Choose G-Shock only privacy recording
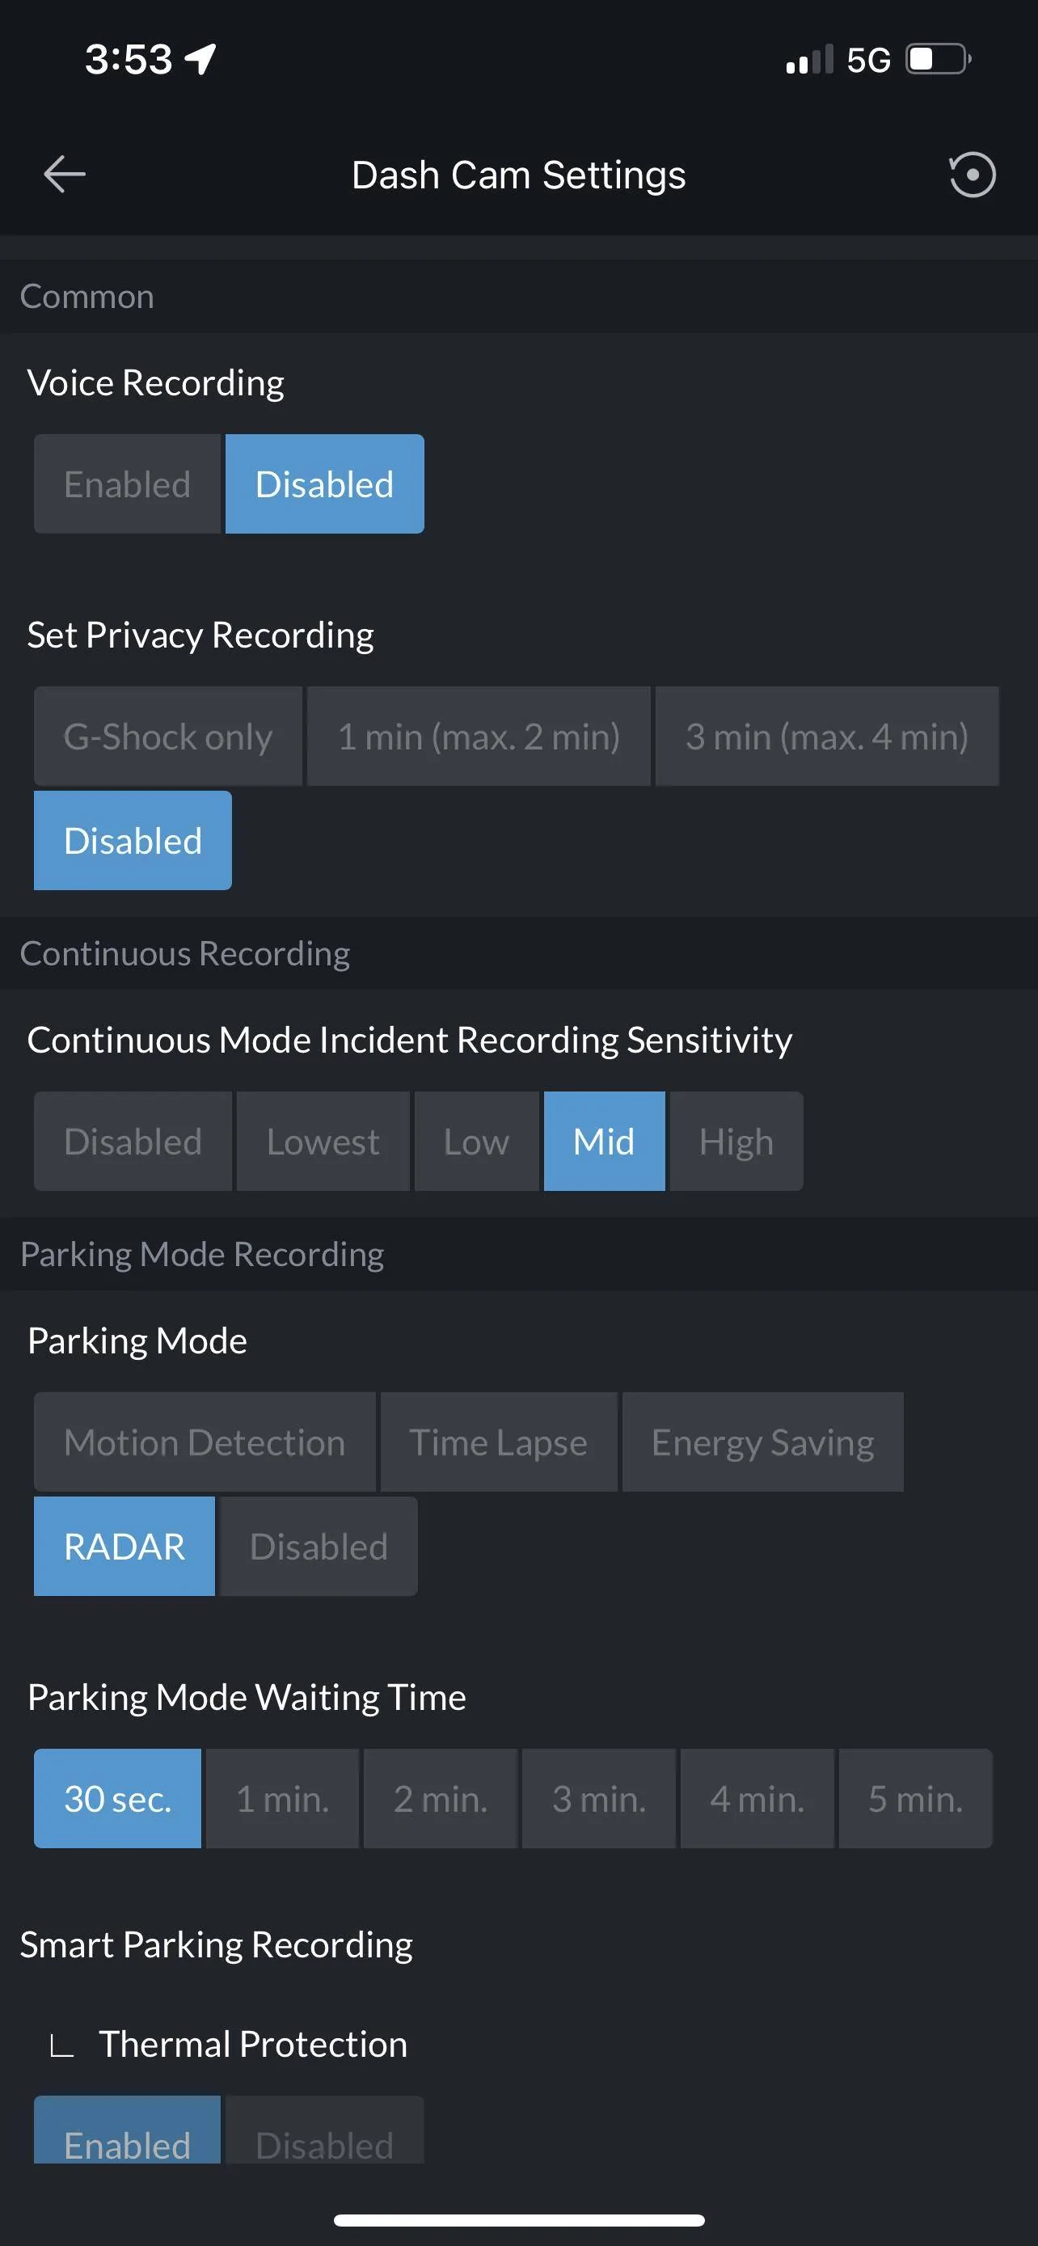The height and width of the screenshot is (2246, 1038). tap(168, 736)
